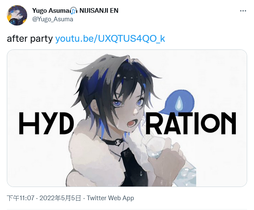
Task: Open the @Yugo_Asuma handle link
Action: (x=53, y=19)
